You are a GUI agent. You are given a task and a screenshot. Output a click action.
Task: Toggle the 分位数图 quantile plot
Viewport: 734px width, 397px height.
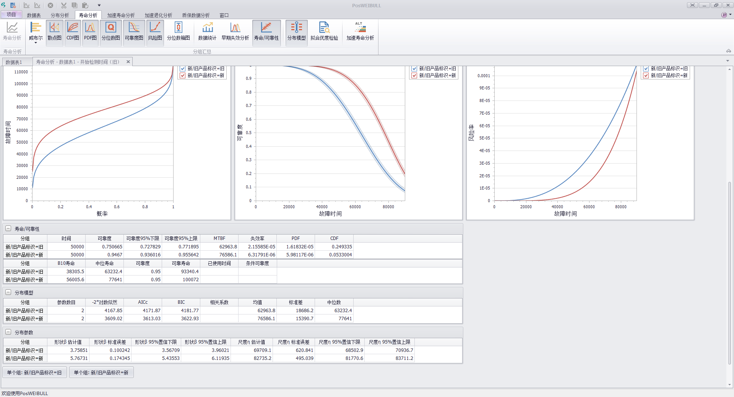pos(111,33)
